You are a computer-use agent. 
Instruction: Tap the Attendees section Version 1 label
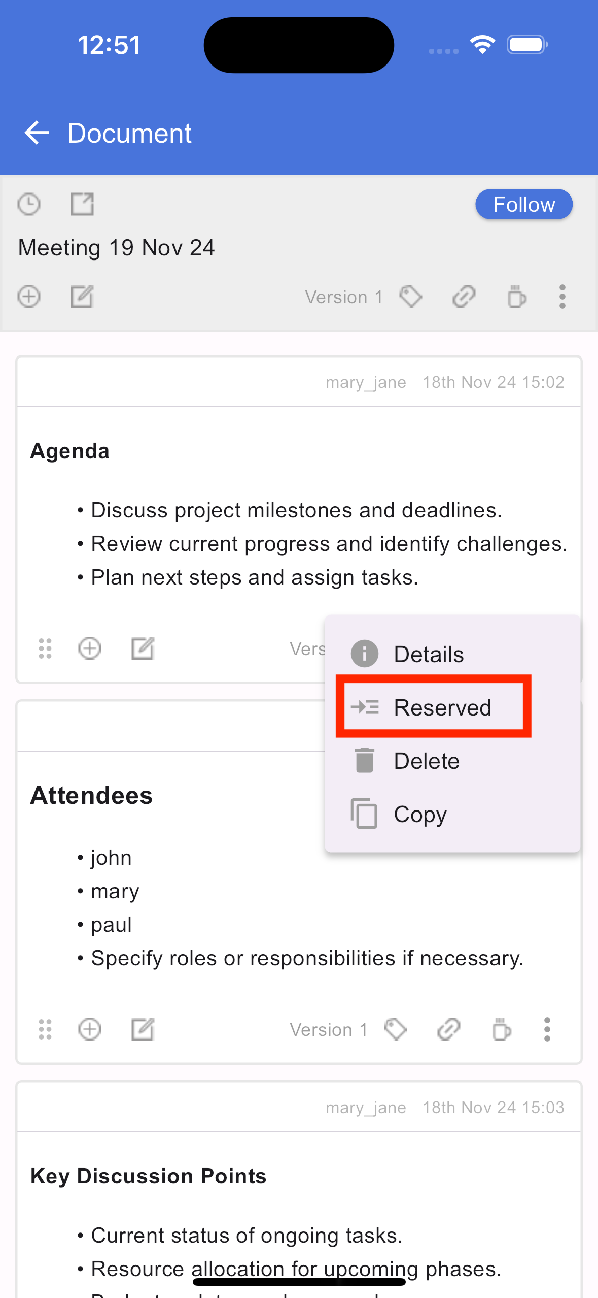click(x=329, y=1030)
